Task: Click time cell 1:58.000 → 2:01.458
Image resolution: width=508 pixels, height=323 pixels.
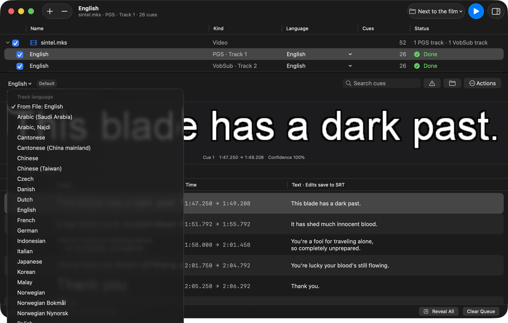Action: 217,245
